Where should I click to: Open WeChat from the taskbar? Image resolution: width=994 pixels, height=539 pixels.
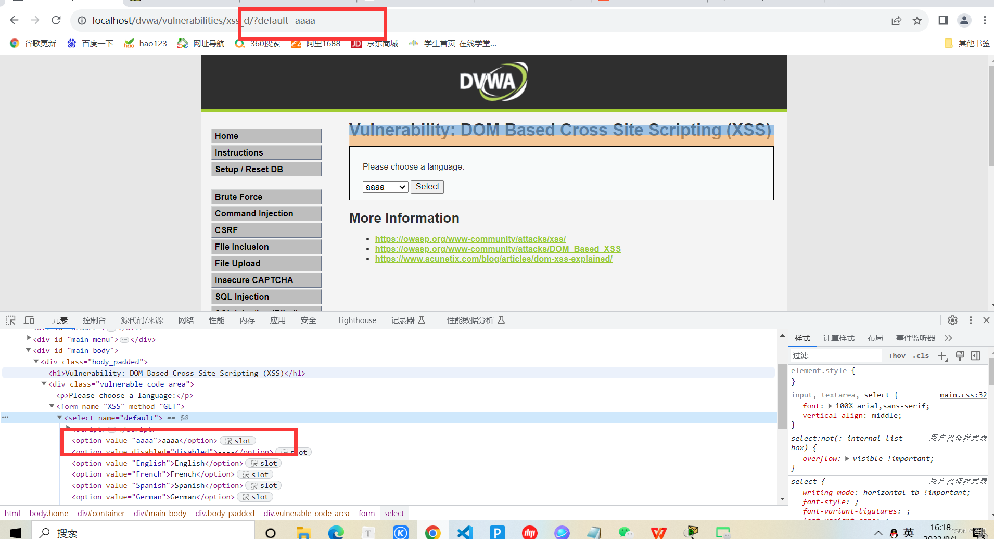[626, 532]
